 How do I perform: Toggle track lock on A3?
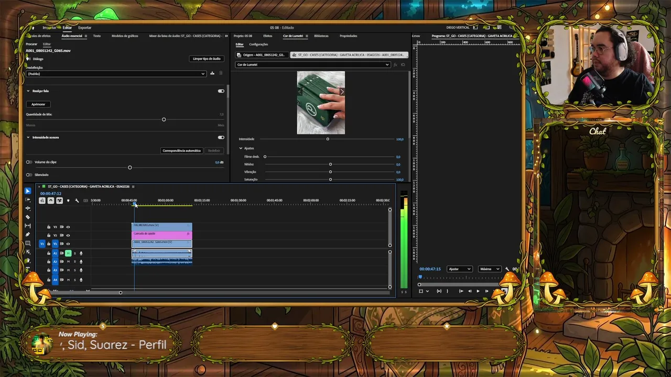[49, 270]
